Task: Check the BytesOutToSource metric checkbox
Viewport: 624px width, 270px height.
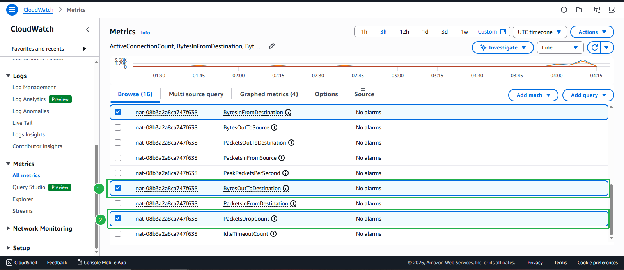Action: pos(118,127)
